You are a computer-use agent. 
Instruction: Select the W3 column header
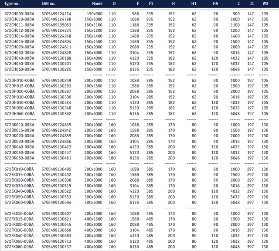(265, 3)
